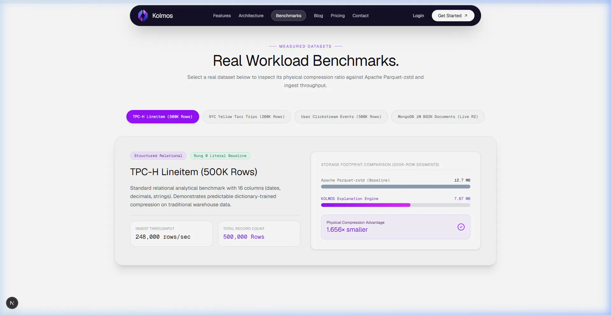This screenshot has width=611, height=315.
Task: Click the "Select a real dataset below" subtitle
Action: coord(305,81)
